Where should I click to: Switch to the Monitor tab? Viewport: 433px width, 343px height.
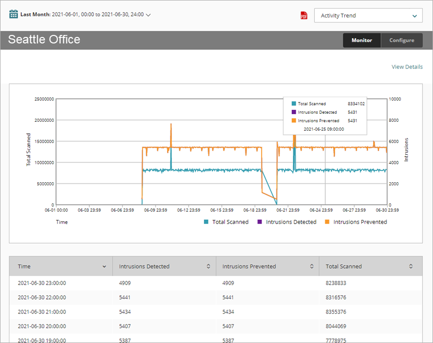click(x=361, y=40)
